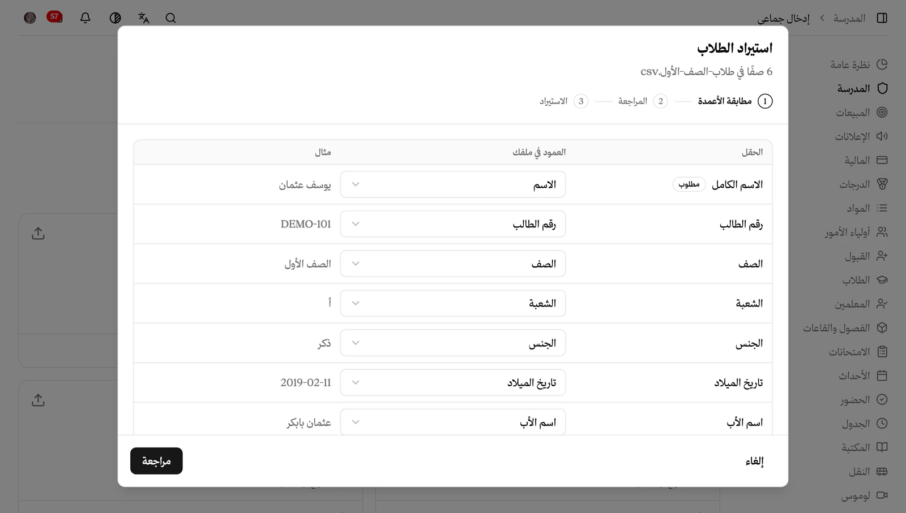Viewport: 906px width, 513px height.
Task: Click the list icon beside المواد
Action: pyautogui.click(x=882, y=208)
